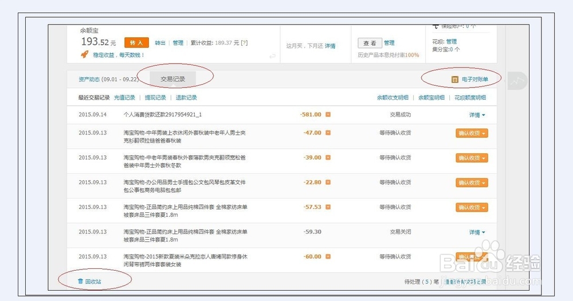Open the 回收站 link
Viewport: 573px width, 301px height.
point(93,282)
